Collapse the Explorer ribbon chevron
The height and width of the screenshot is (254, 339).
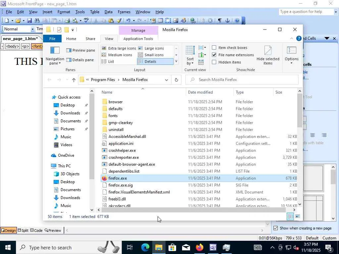pos(292,38)
